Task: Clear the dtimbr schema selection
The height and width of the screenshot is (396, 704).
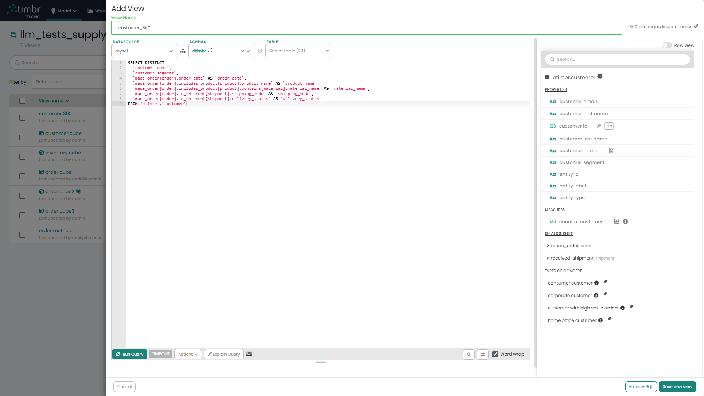Action: (242, 51)
